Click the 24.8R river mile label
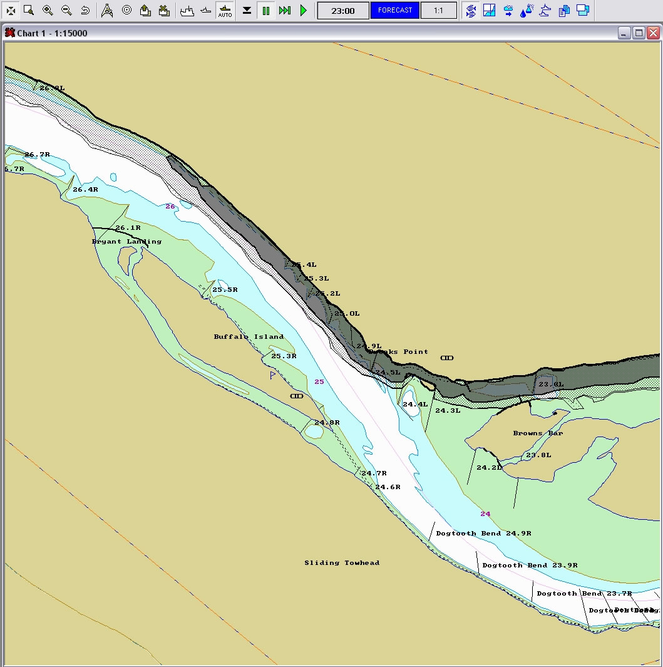 [x=327, y=422]
